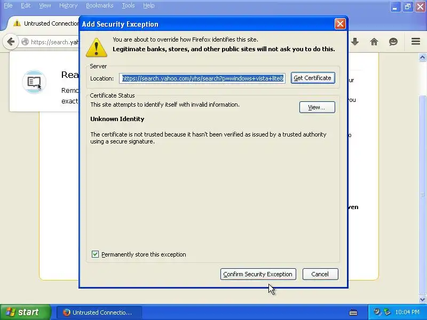427x320 pixels.
Task: Click the globe site identity icon
Action: point(25,42)
